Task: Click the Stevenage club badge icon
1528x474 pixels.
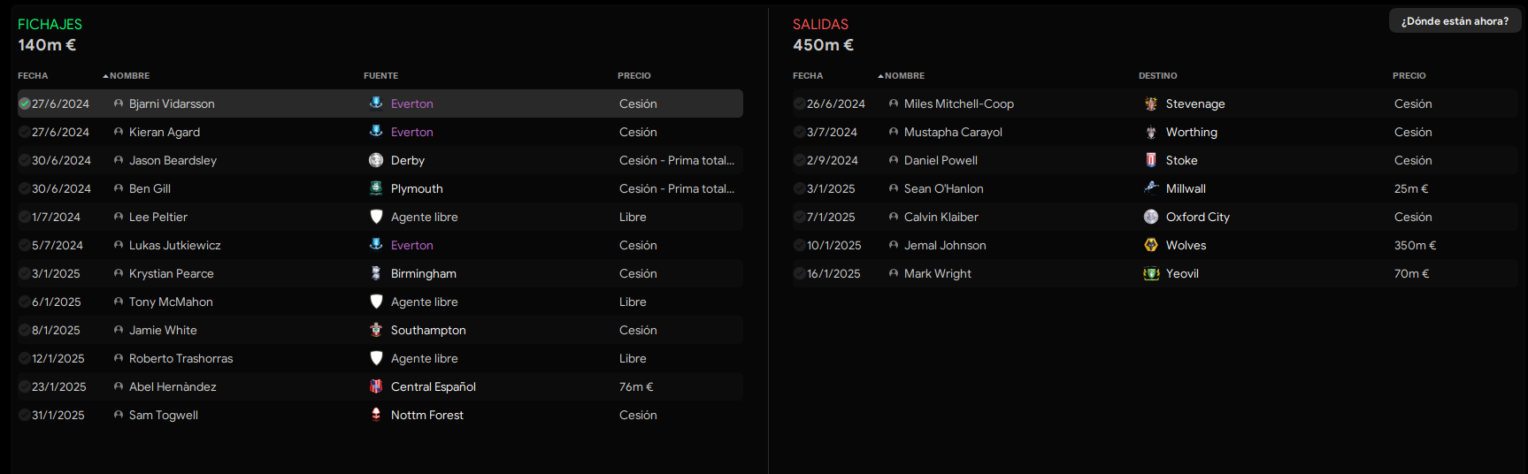Action: tap(1151, 103)
